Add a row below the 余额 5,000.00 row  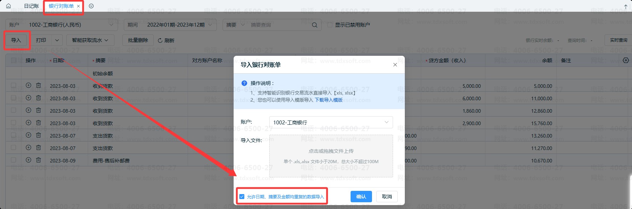[x=29, y=85]
